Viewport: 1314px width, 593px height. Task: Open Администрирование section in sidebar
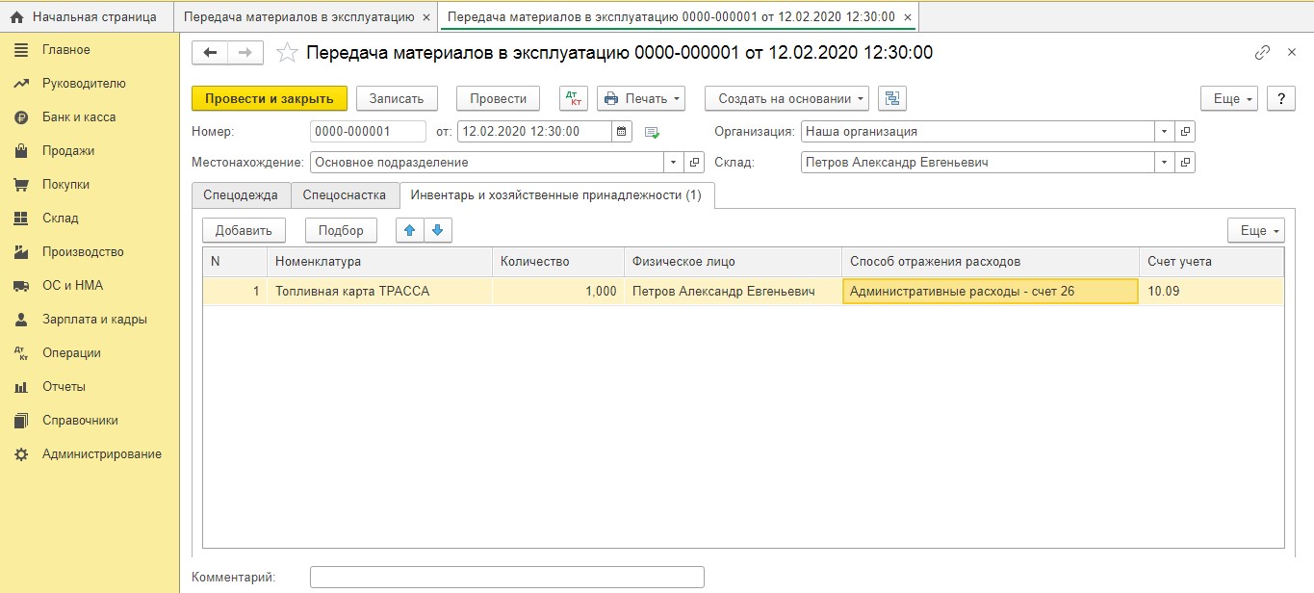(102, 454)
